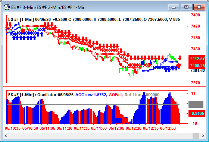
Task: Click the 05/12:35 time axis label
Action: click(x=151, y=129)
